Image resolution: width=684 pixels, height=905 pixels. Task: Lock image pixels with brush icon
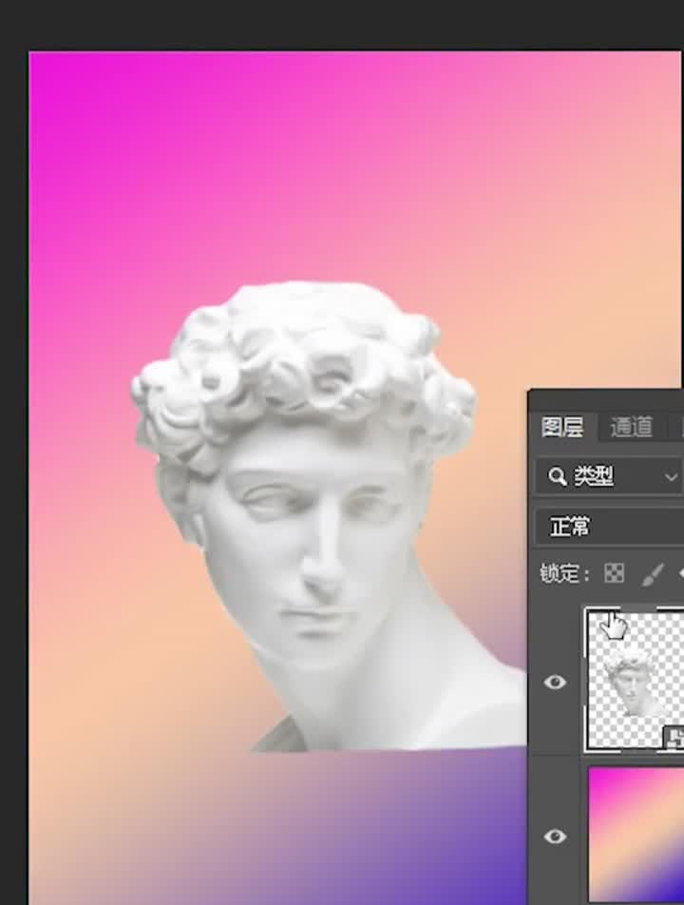653,574
